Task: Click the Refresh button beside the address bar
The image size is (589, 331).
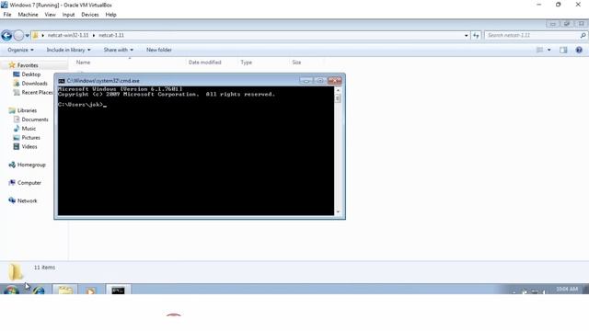Action: 476,35
